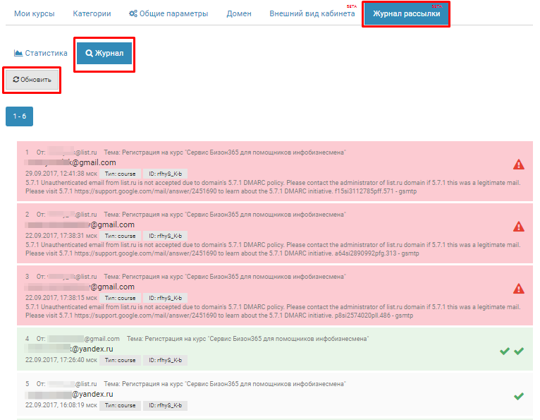Open the Домен tab
This screenshot has width=540, height=420.
(238, 14)
